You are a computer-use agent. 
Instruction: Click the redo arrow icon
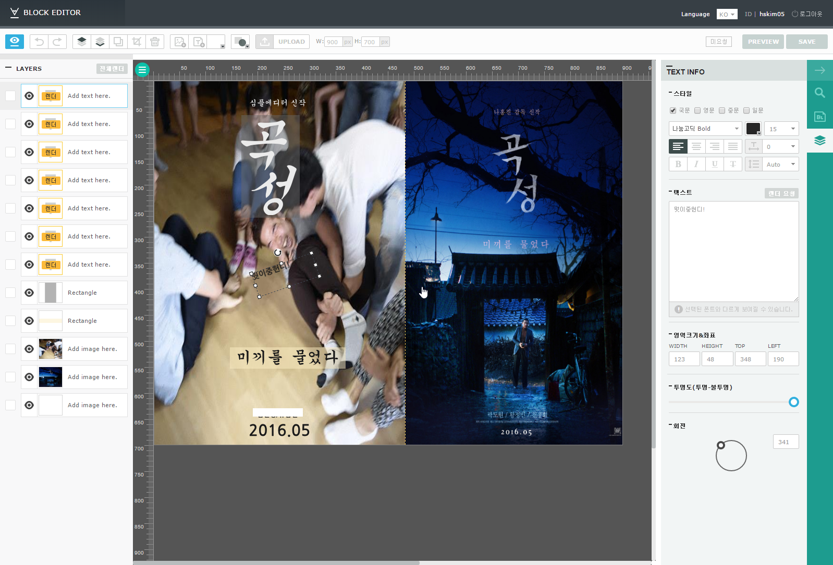tap(57, 42)
